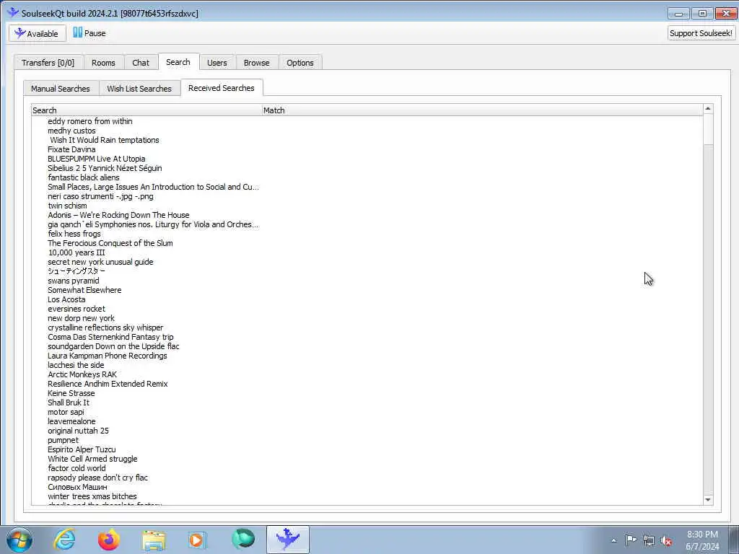The height and width of the screenshot is (554, 739).
Task: Open Windows Media Player taskbar icon
Action: click(x=197, y=540)
